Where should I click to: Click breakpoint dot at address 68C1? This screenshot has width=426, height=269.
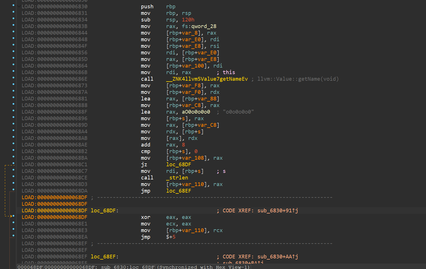pyautogui.click(x=13, y=163)
